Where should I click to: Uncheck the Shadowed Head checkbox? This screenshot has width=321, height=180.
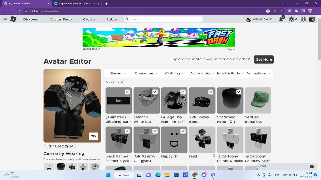click(239, 92)
